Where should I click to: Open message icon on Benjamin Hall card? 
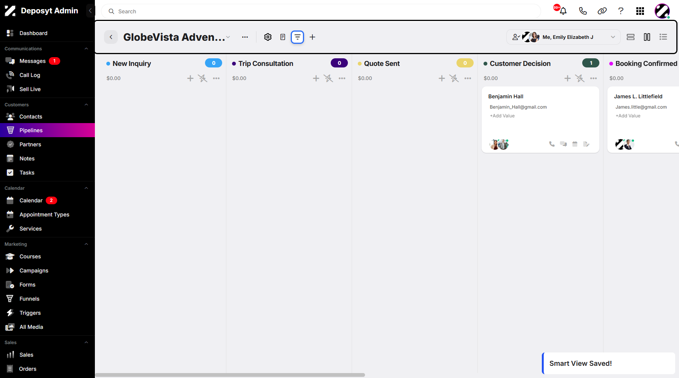[x=563, y=144]
